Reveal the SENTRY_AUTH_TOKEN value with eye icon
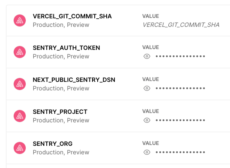Screen dimensions: 230x168 pos(147,56)
